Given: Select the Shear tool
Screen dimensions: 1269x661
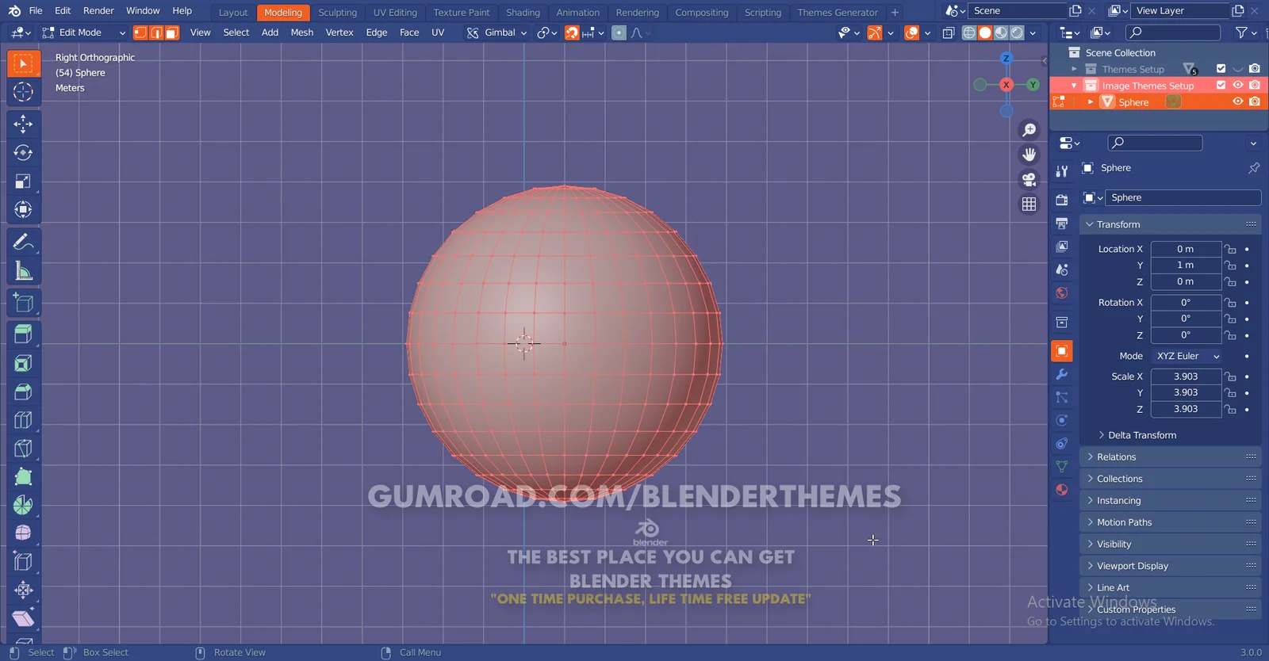Looking at the screenshot, I should click(23, 619).
